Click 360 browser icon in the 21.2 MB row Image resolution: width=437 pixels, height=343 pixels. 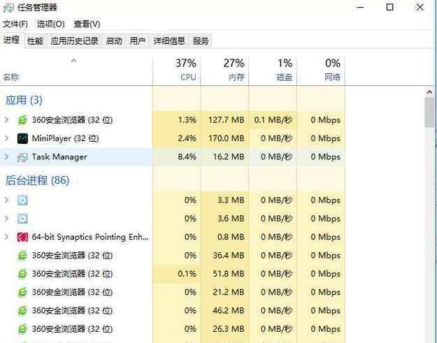click(22, 292)
